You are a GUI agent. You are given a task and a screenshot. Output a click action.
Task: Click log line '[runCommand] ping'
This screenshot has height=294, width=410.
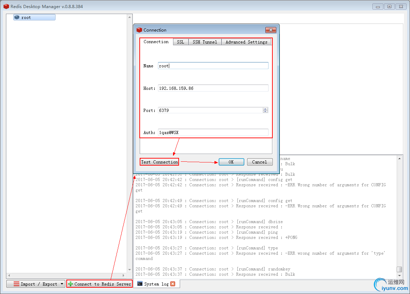click(206, 232)
